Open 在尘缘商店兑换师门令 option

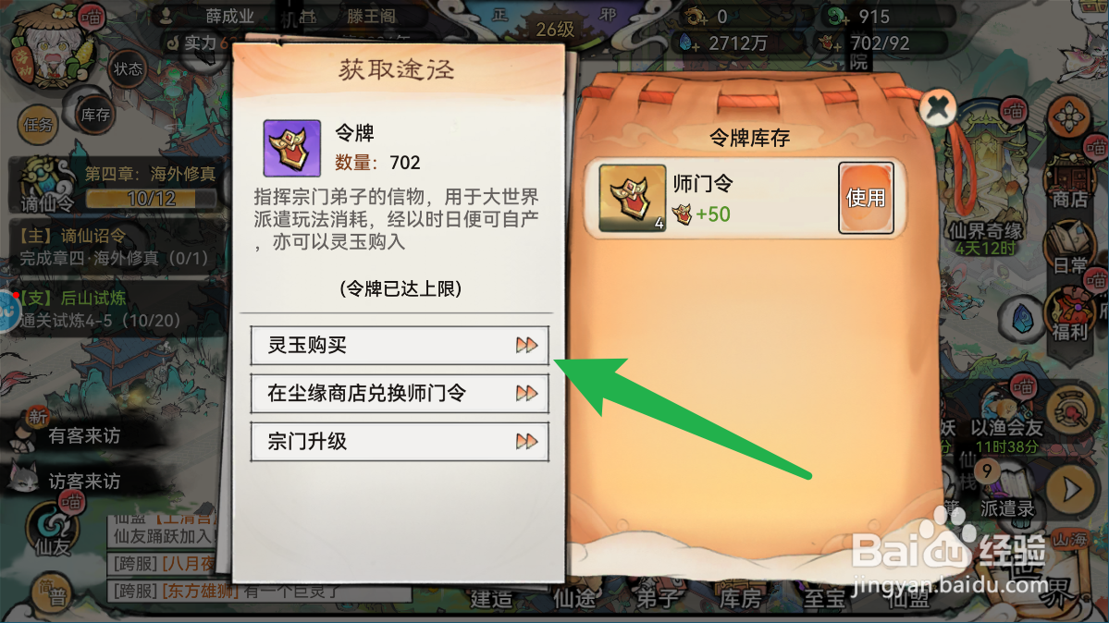point(400,393)
